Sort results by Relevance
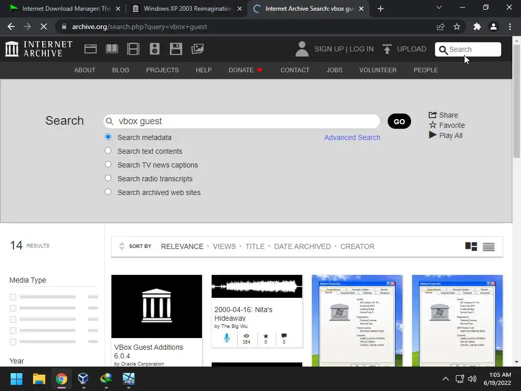Image resolution: width=521 pixels, height=391 pixels. (182, 246)
